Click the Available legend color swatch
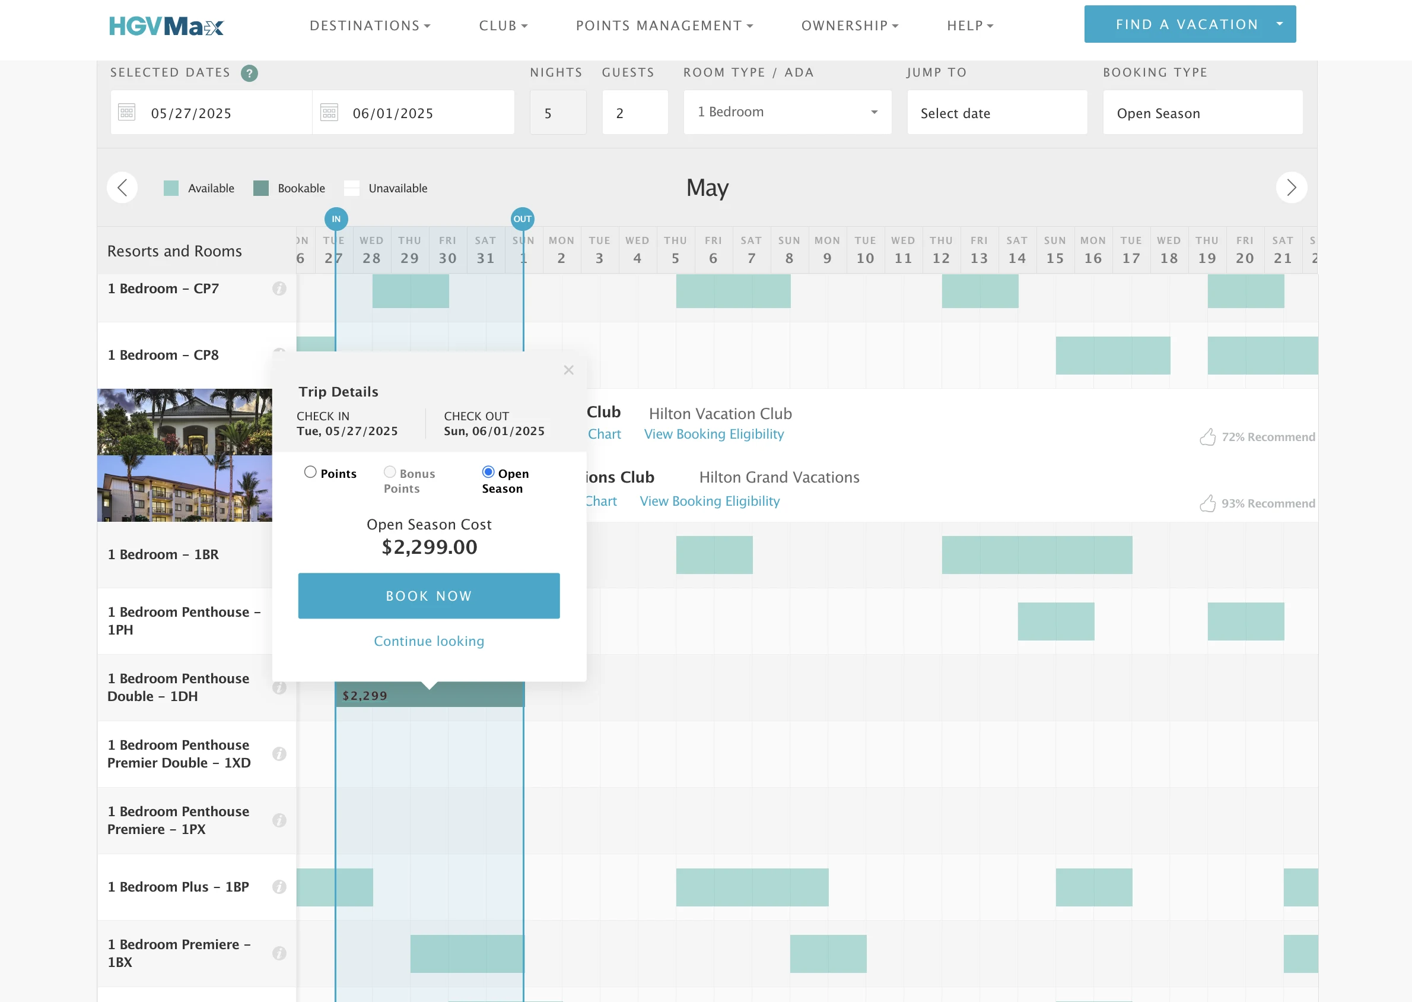The image size is (1412, 1002). coord(171,188)
